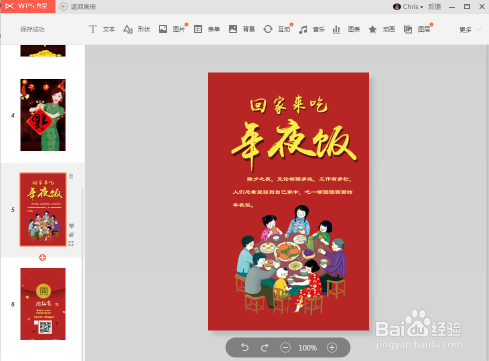The height and width of the screenshot is (361, 489).
Task: Select the slide 6 thumbnail
Action: [42, 303]
